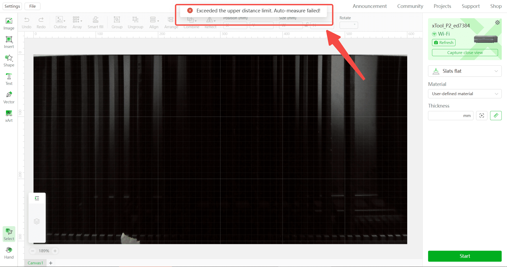Open the device settings gear

coord(497,23)
